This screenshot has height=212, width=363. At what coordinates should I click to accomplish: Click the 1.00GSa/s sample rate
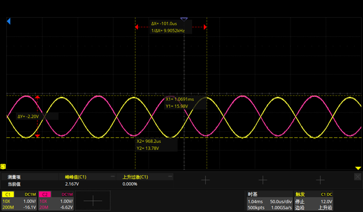tap(281, 208)
